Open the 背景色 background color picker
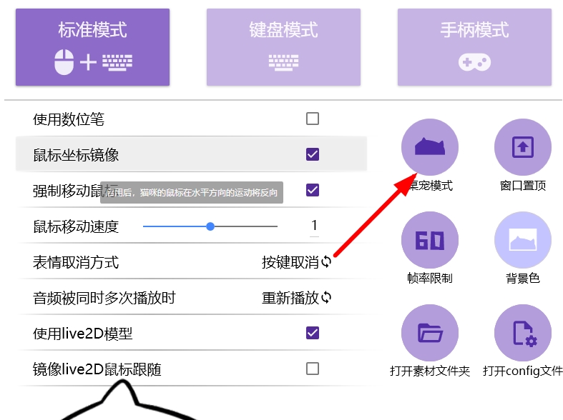Viewport: 563px width, 420px height. (523, 240)
